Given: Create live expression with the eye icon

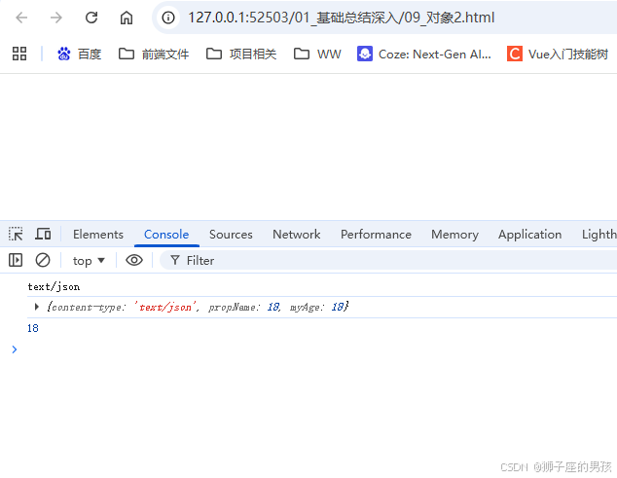Looking at the screenshot, I should [134, 260].
